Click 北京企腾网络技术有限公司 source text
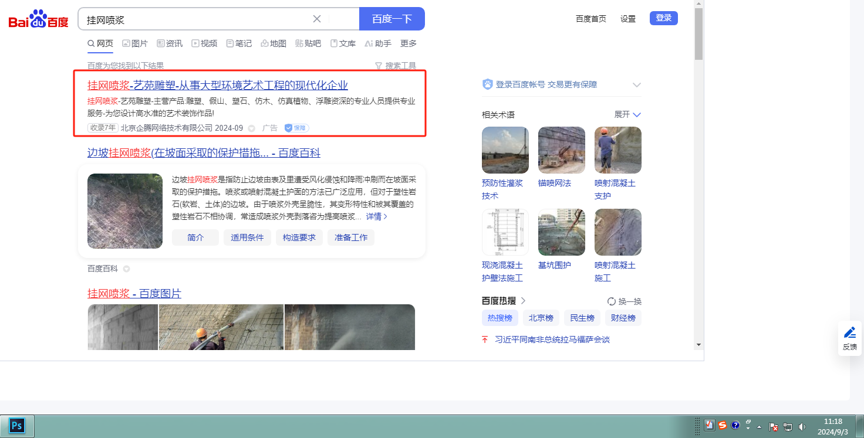The image size is (864, 438). coord(167,128)
